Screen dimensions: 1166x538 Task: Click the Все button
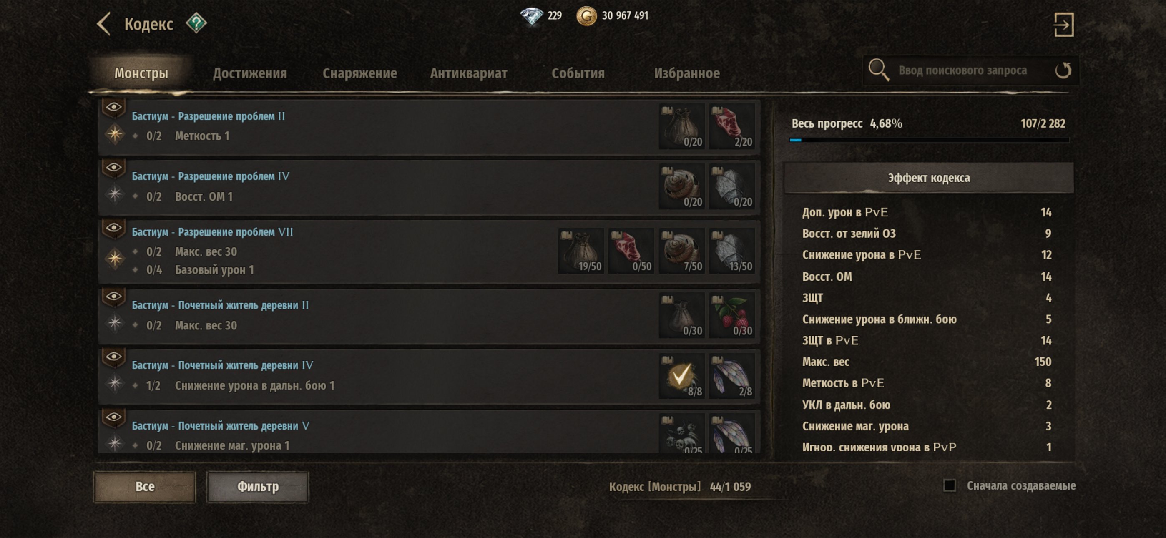pos(144,486)
